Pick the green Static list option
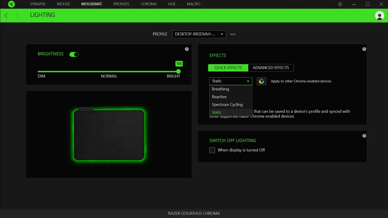Screen dimensions: 388x218 (231, 112)
